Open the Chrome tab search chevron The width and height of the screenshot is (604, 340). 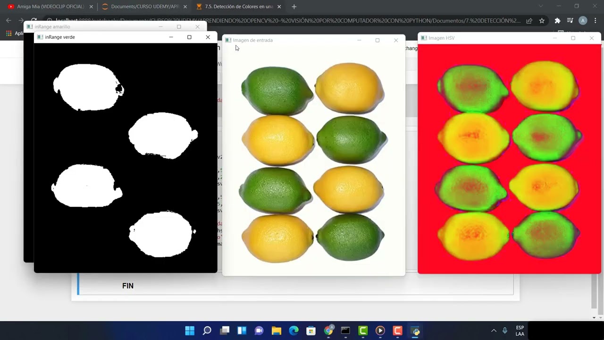coord(541,6)
